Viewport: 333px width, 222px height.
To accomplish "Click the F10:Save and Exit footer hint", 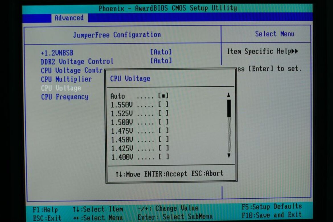I will pos(272,215).
